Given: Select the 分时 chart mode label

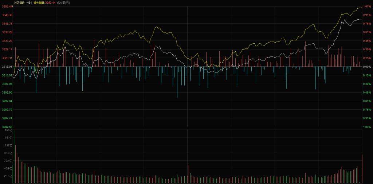Looking at the screenshot, I should coord(29,3).
